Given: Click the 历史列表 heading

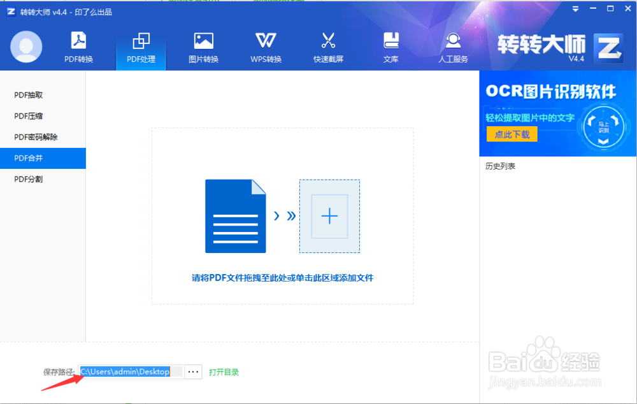Looking at the screenshot, I should (500, 166).
